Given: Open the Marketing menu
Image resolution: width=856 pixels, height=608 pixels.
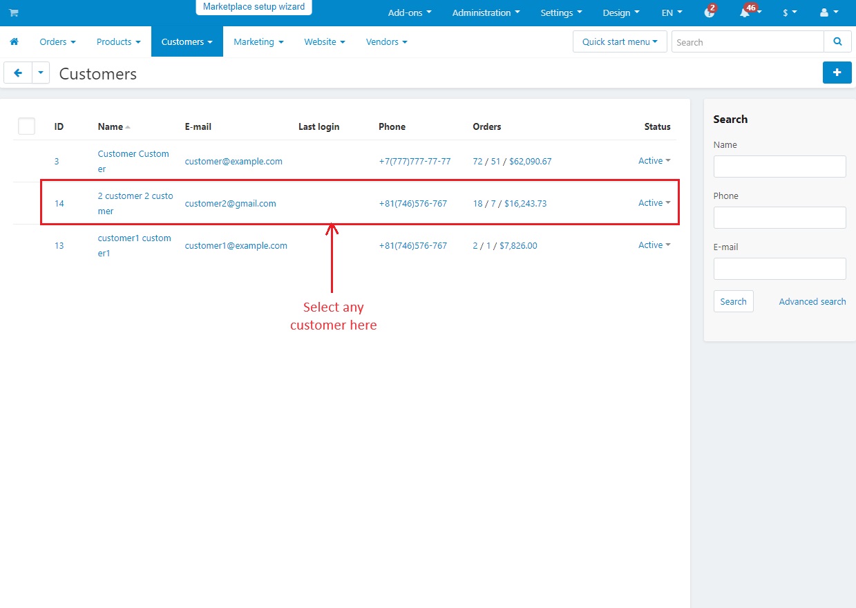Looking at the screenshot, I should [x=258, y=41].
